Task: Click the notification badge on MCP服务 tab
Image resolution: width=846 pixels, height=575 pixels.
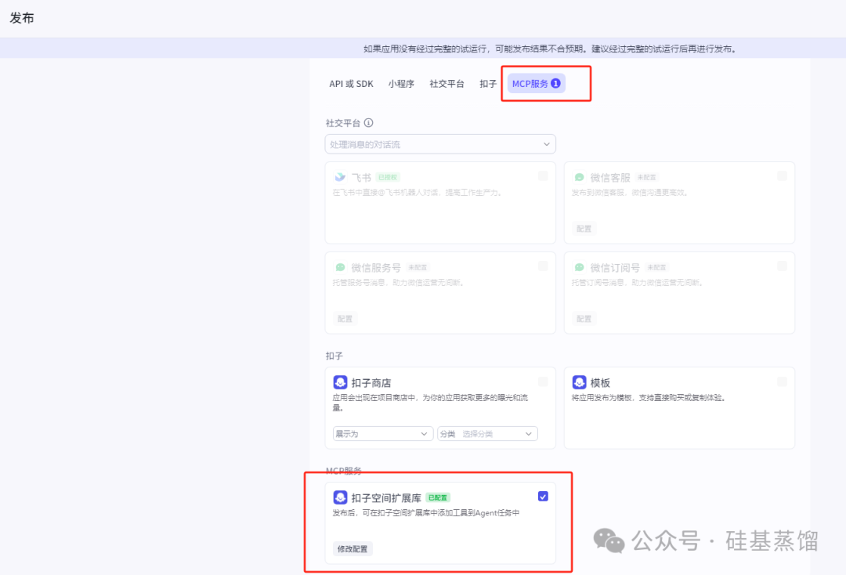Action: (555, 83)
